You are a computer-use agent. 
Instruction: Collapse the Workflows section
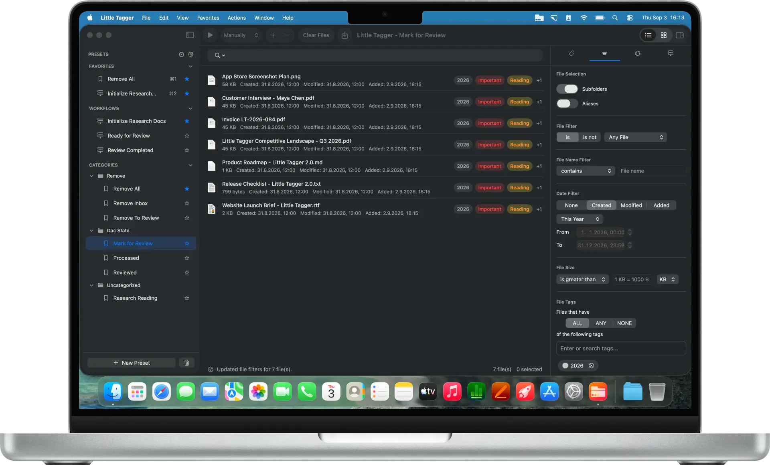[190, 108]
